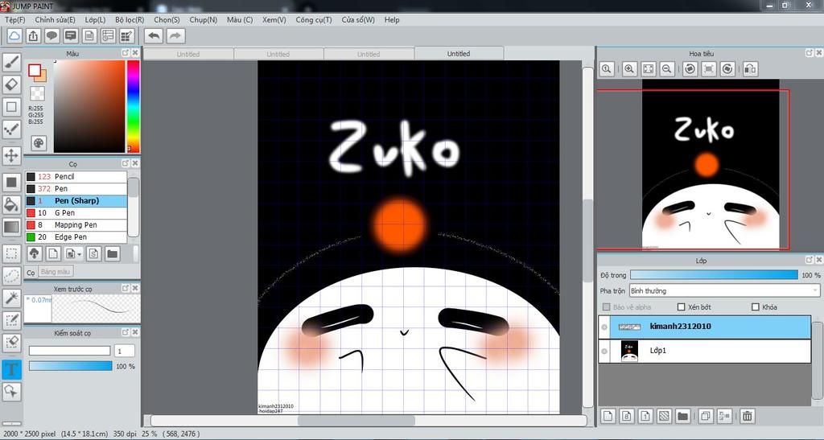Click the brush size input field
The image size is (824, 440).
(125, 351)
